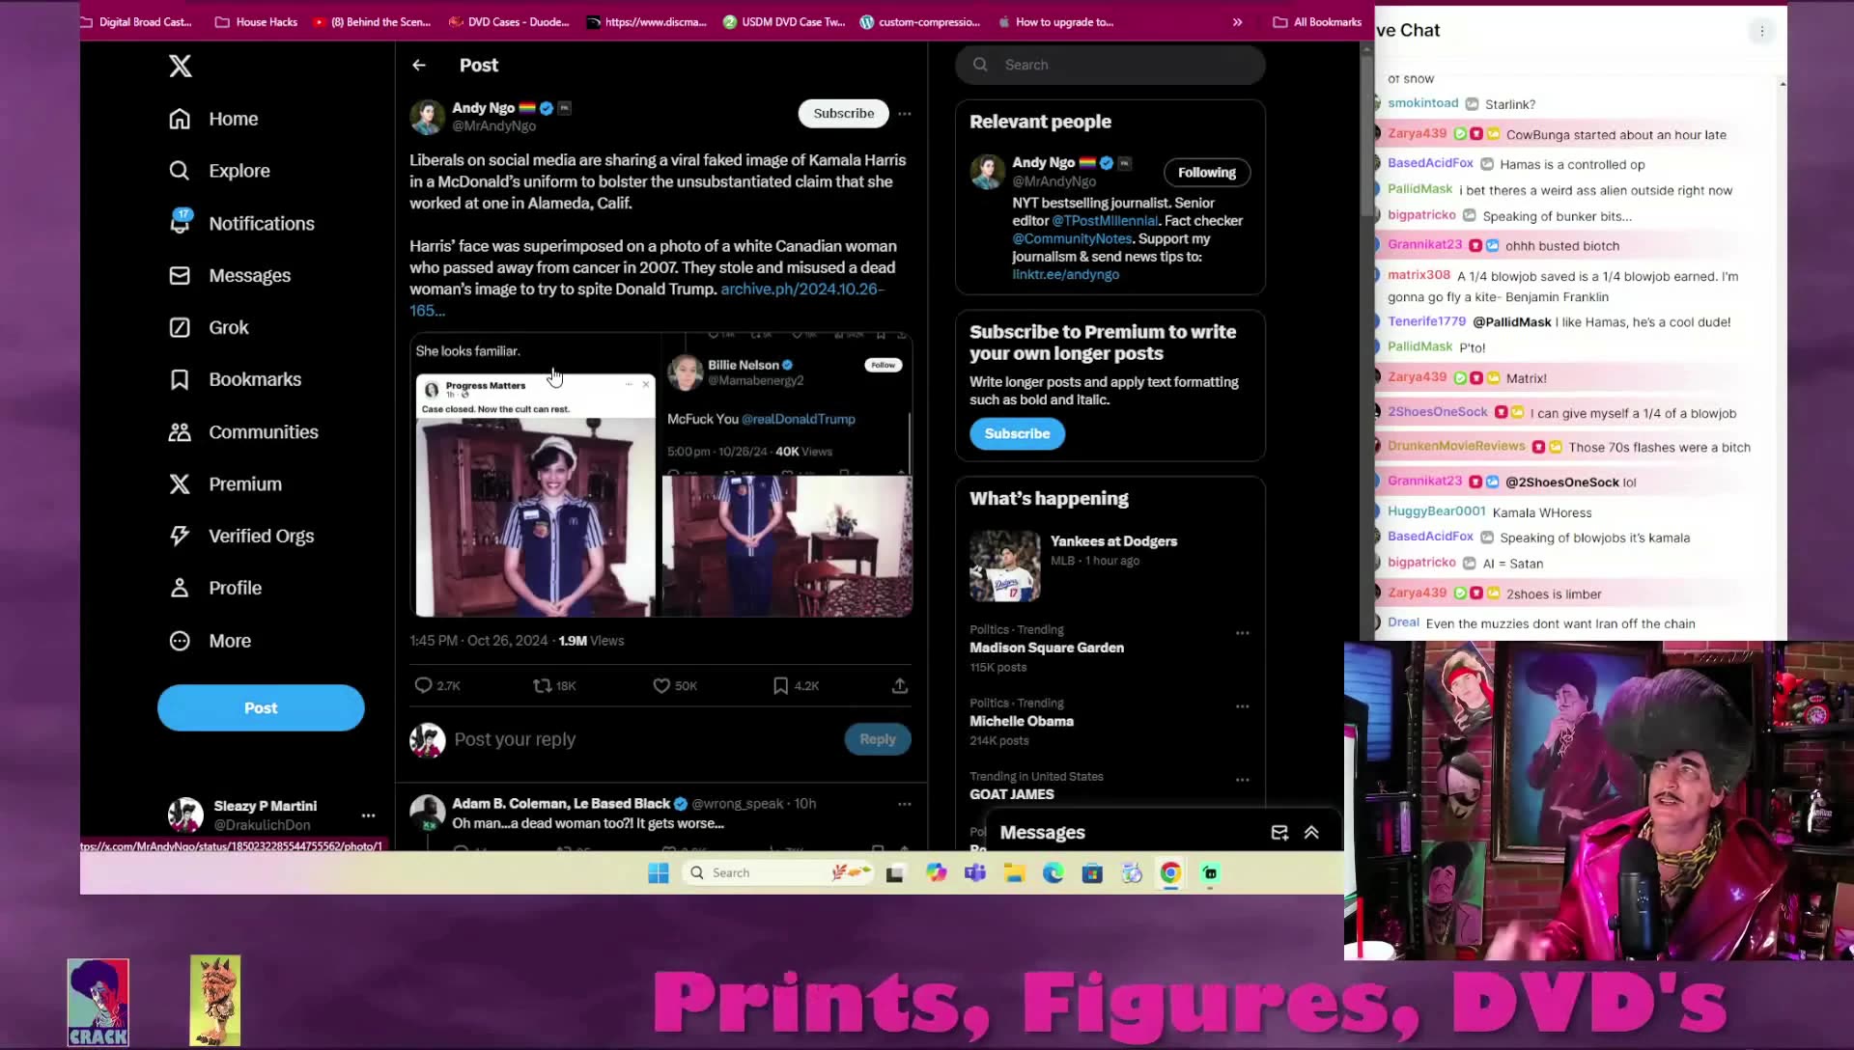Click the share upload icon on post
This screenshot has height=1050, width=1854.
coord(899,685)
